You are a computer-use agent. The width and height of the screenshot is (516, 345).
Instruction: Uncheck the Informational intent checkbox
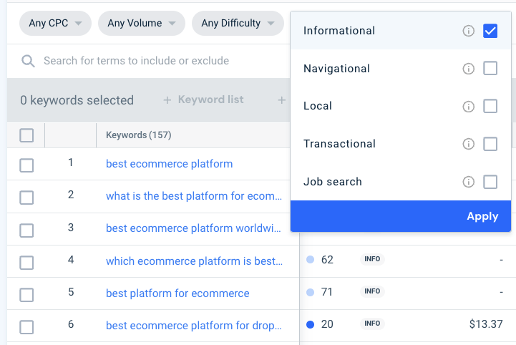(x=490, y=31)
